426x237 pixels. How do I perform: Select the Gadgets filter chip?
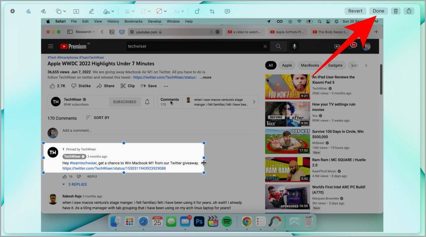[x=335, y=65]
